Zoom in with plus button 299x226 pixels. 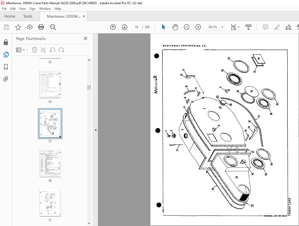coord(198,27)
